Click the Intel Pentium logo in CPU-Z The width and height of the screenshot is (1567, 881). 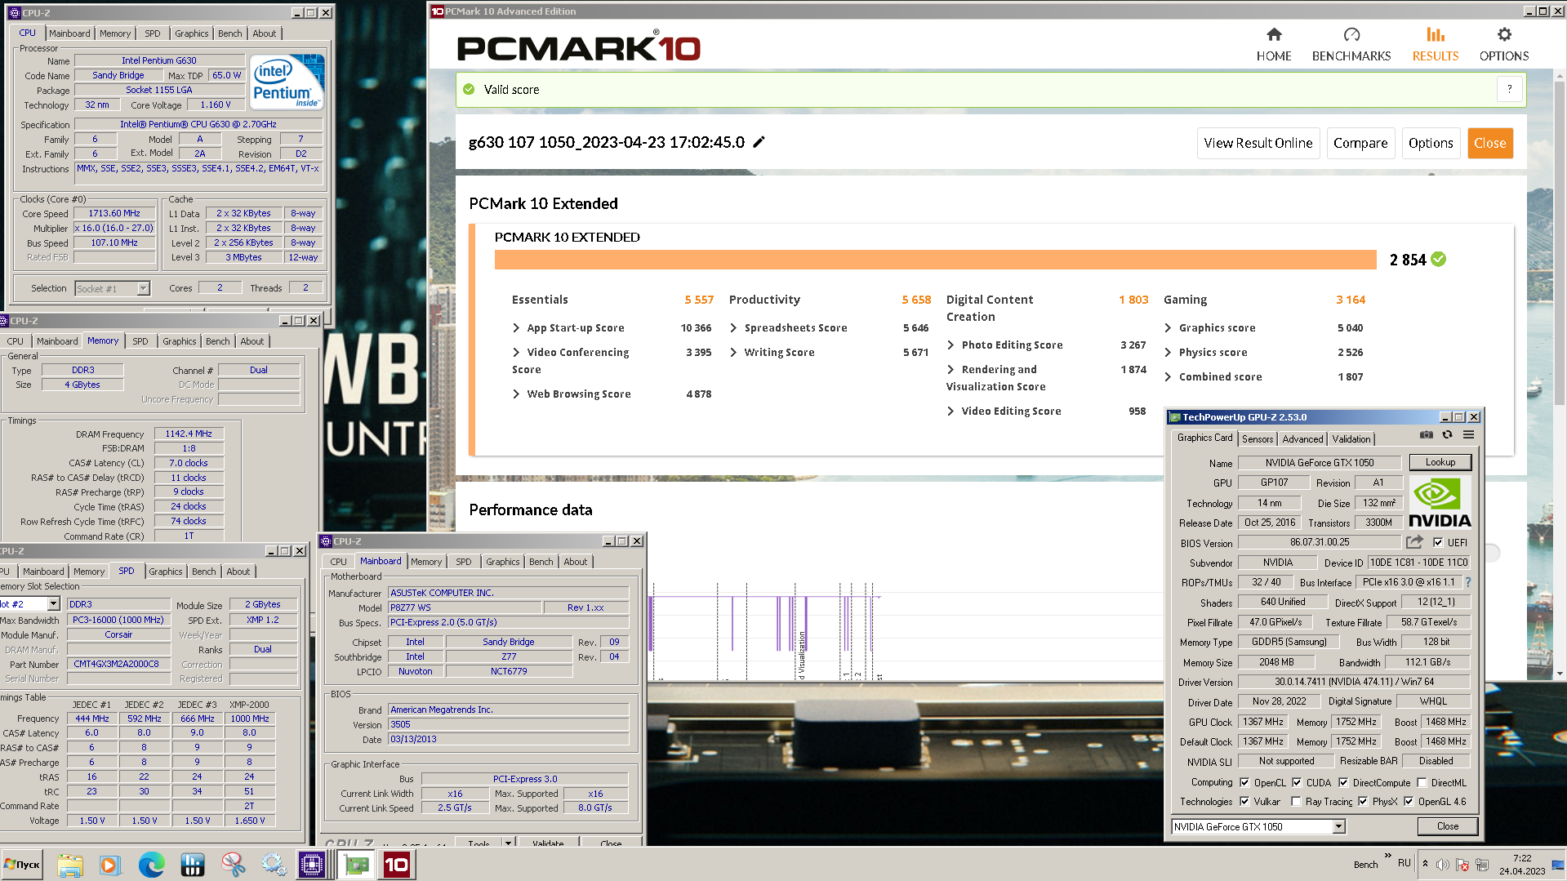click(287, 82)
